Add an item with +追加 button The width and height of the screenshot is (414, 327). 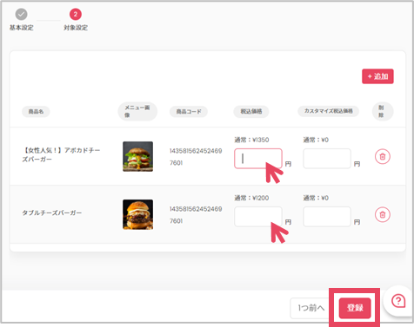[377, 76]
